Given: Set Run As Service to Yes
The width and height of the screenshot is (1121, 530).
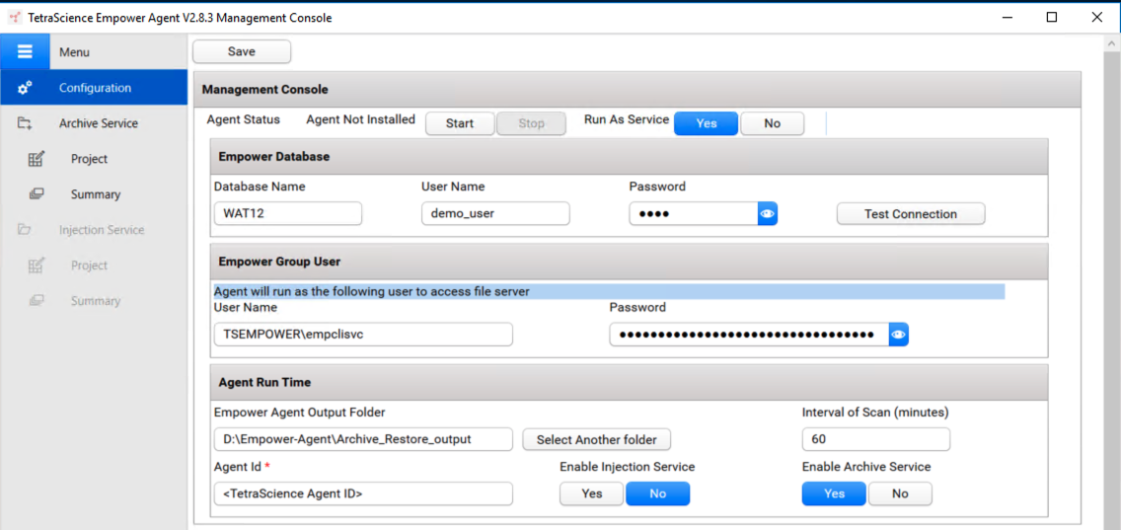Looking at the screenshot, I should coord(707,123).
